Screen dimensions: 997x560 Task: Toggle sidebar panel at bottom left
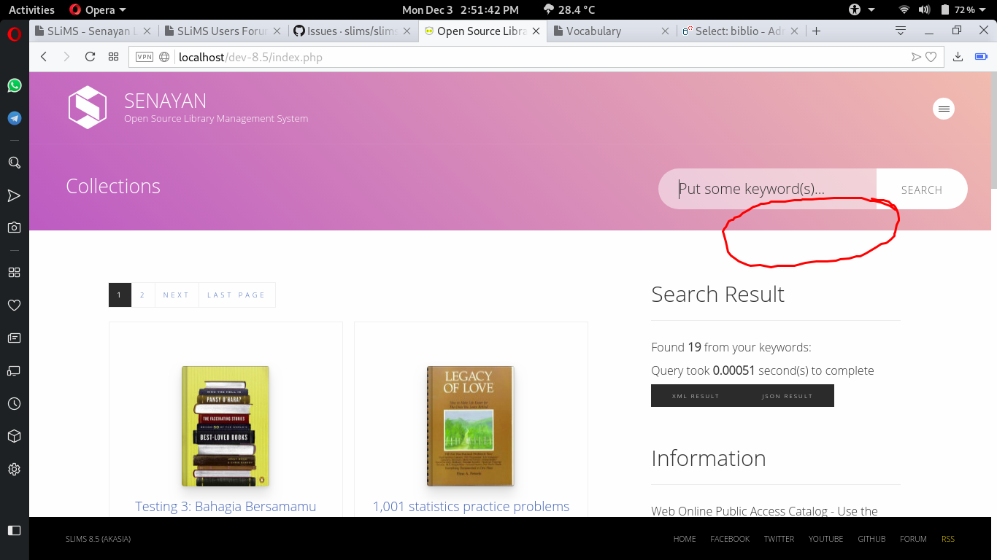pyautogui.click(x=14, y=530)
